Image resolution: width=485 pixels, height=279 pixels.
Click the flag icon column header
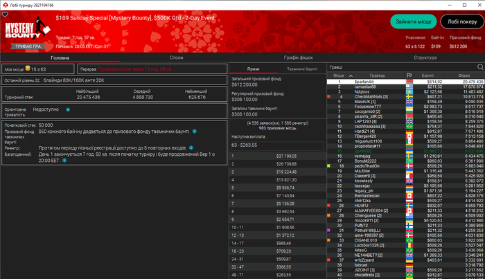[x=409, y=75]
